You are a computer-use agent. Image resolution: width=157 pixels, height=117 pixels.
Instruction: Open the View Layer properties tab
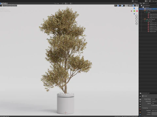pos(140,104)
